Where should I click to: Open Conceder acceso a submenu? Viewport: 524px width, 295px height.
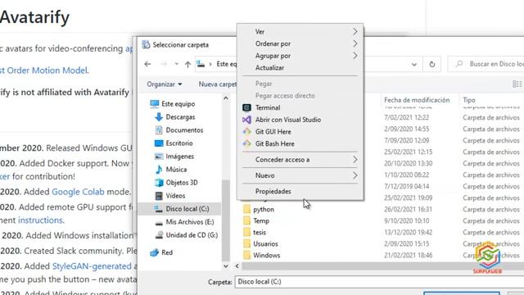click(300, 160)
